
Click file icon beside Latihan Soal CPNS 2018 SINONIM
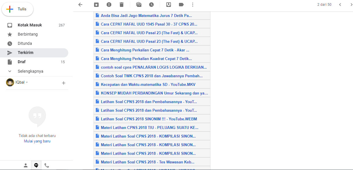coord(97,119)
